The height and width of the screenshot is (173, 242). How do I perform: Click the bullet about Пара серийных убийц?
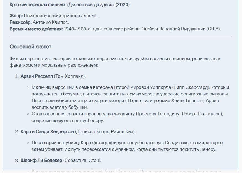[x=127, y=146]
